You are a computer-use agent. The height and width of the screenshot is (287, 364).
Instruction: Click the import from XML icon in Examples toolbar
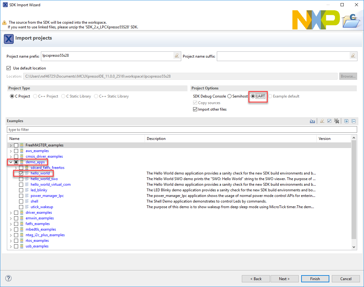pos(312,121)
